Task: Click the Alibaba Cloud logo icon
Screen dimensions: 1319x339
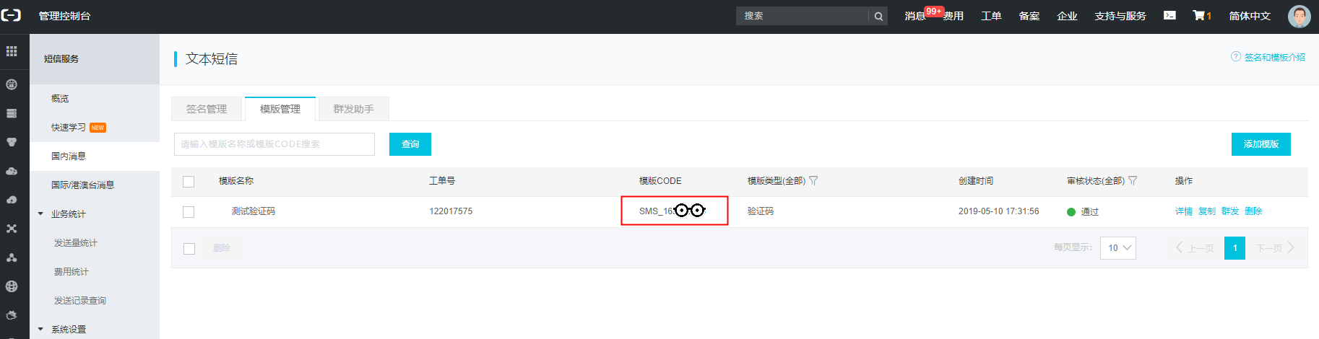Action: click(12, 15)
